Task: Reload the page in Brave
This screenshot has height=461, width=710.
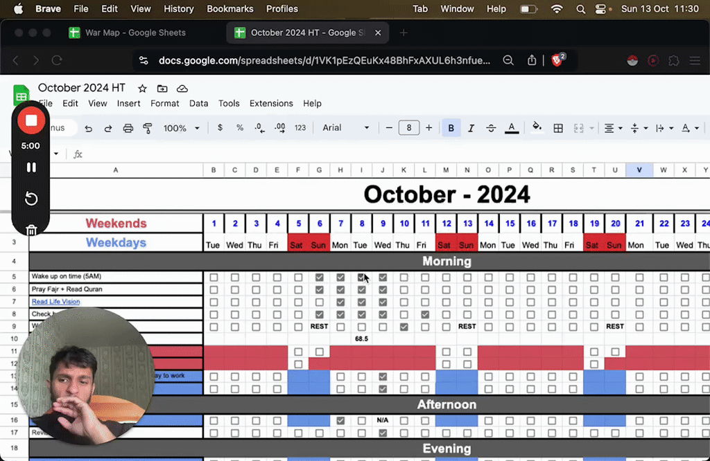Action: tap(57, 60)
